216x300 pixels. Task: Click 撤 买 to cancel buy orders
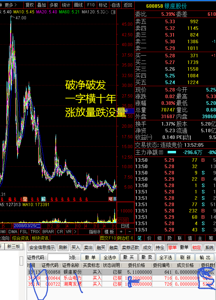coord(128,257)
